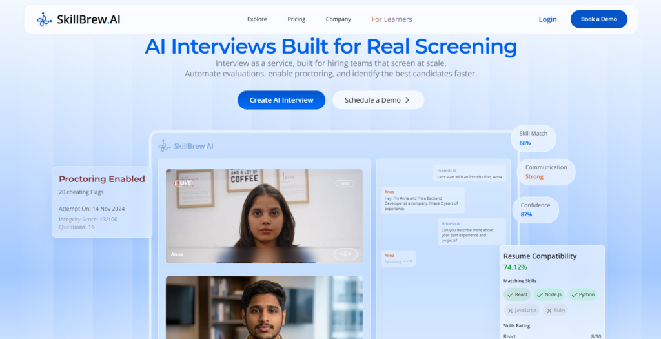Click the SkillBrew.AI logo in the navbar
The width and height of the screenshot is (661, 339).
pyautogui.click(x=78, y=19)
